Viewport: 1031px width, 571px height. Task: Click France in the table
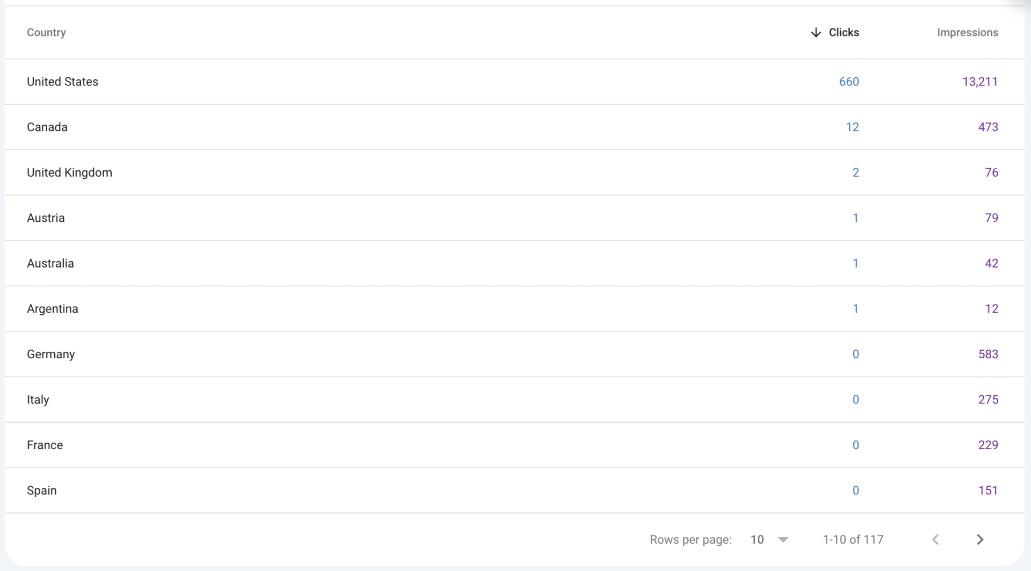coord(45,445)
